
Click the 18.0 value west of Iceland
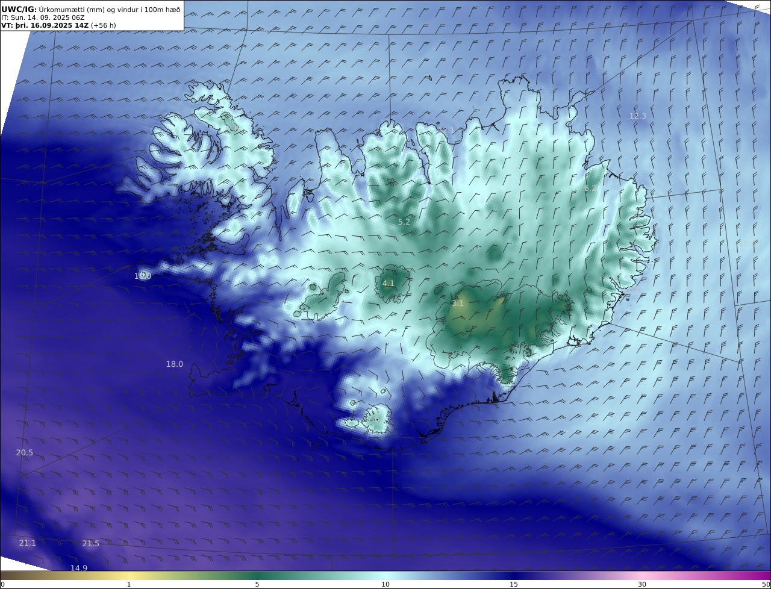click(174, 364)
